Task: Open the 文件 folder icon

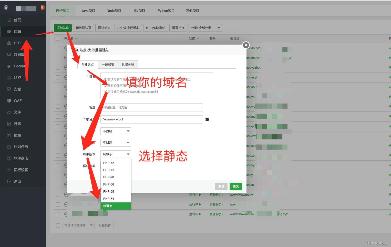Action: click(x=9, y=112)
